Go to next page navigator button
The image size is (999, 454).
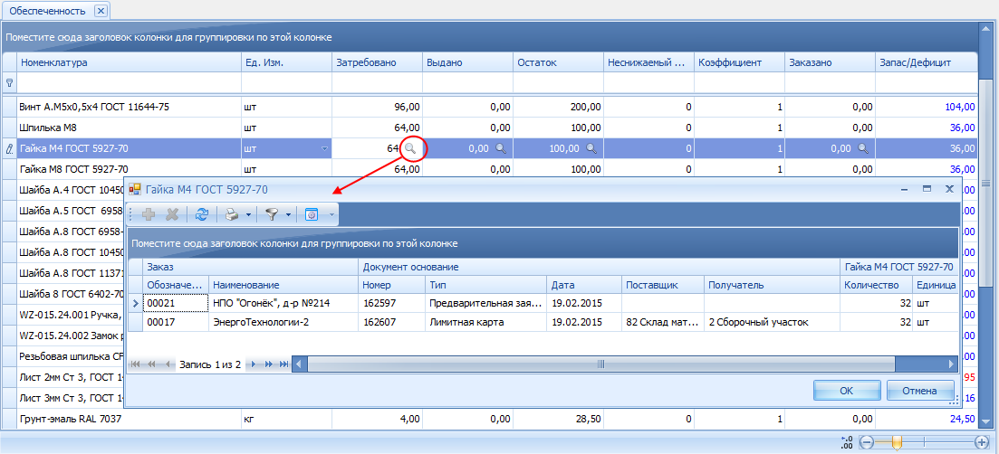[268, 364]
